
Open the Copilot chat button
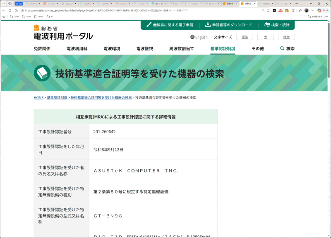323,10
